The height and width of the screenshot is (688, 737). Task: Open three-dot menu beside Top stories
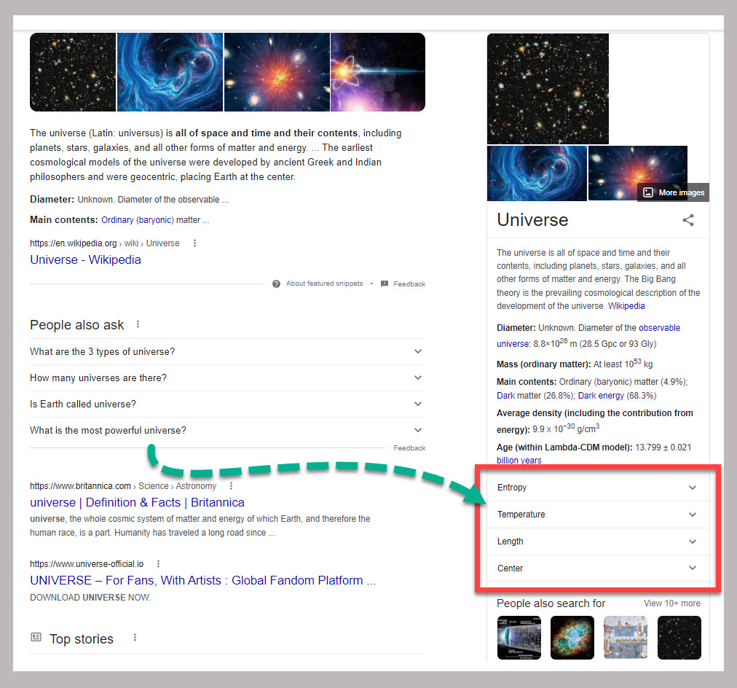(x=135, y=637)
